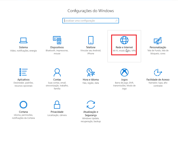Click 'Windows Update, recuperação, backup' description

[91, 120]
